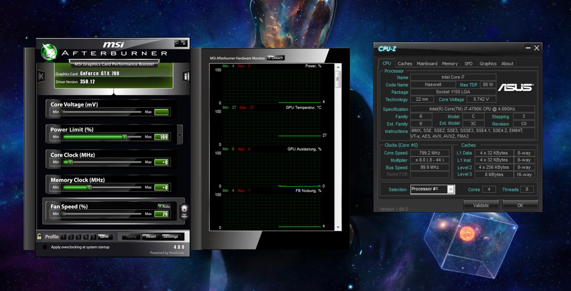Click the Power Limit slider handle
This screenshot has height=291, width=571.
[x=125, y=137]
